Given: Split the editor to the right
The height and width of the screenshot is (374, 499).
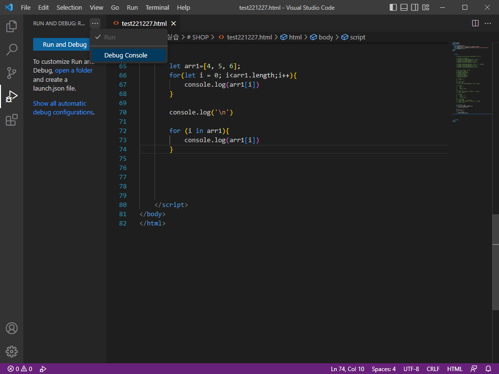Looking at the screenshot, I should click(475, 23).
